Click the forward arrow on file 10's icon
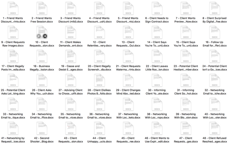Screen dimensions: 230x145 pos(45,36)
